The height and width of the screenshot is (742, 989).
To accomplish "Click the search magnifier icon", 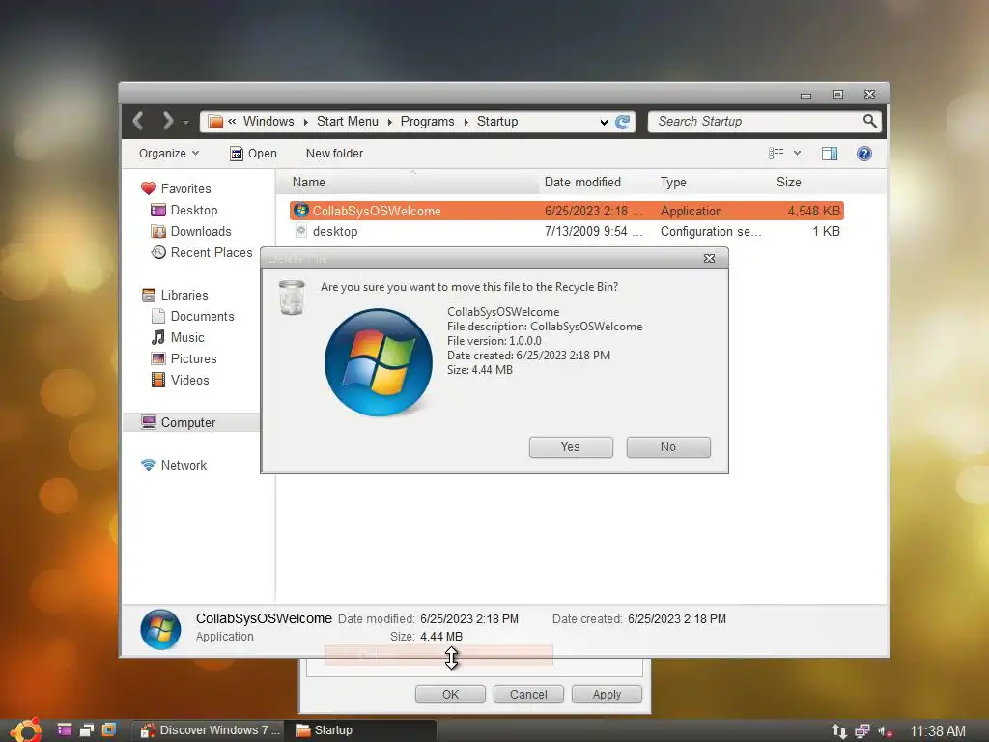I will pyautogui.click(x=870, y=121).
